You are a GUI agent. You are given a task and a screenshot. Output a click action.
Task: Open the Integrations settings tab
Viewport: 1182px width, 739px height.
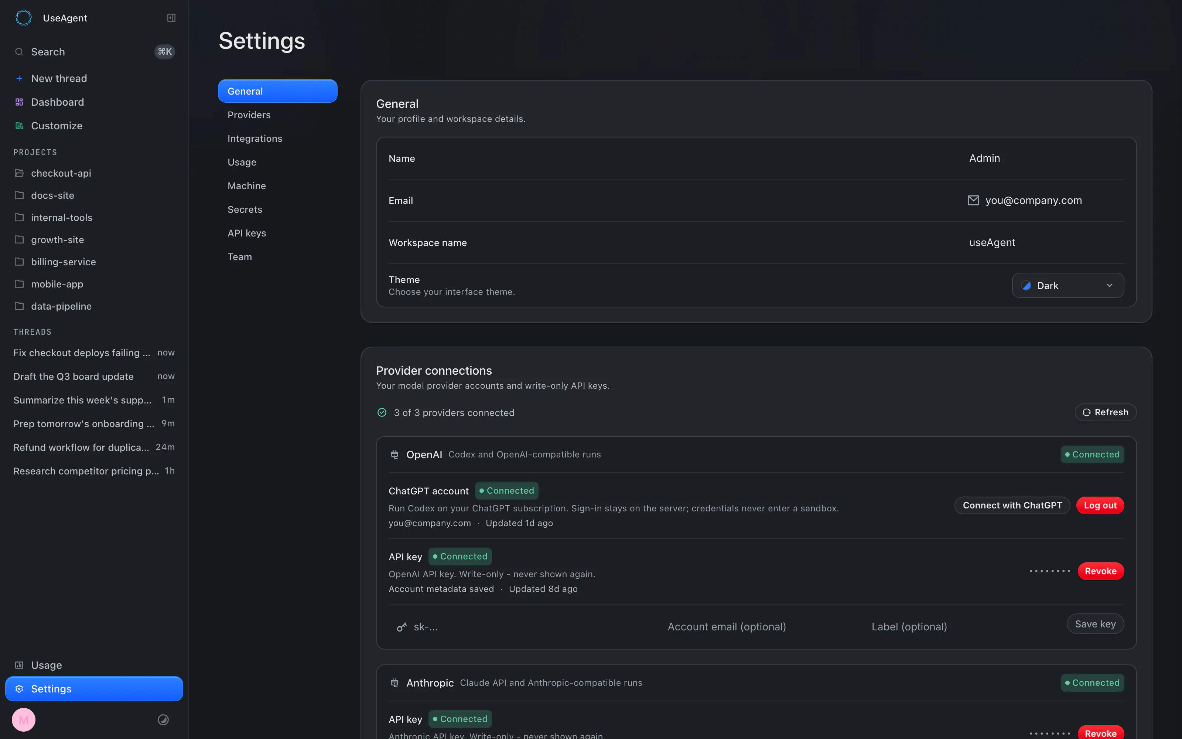point(277,138)
